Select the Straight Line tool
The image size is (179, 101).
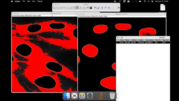click(67, 8)
